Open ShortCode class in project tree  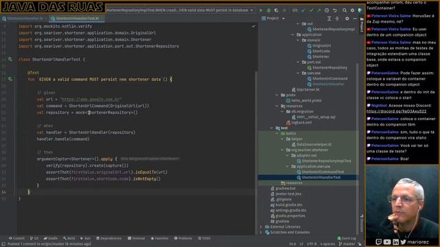[318, 51]
